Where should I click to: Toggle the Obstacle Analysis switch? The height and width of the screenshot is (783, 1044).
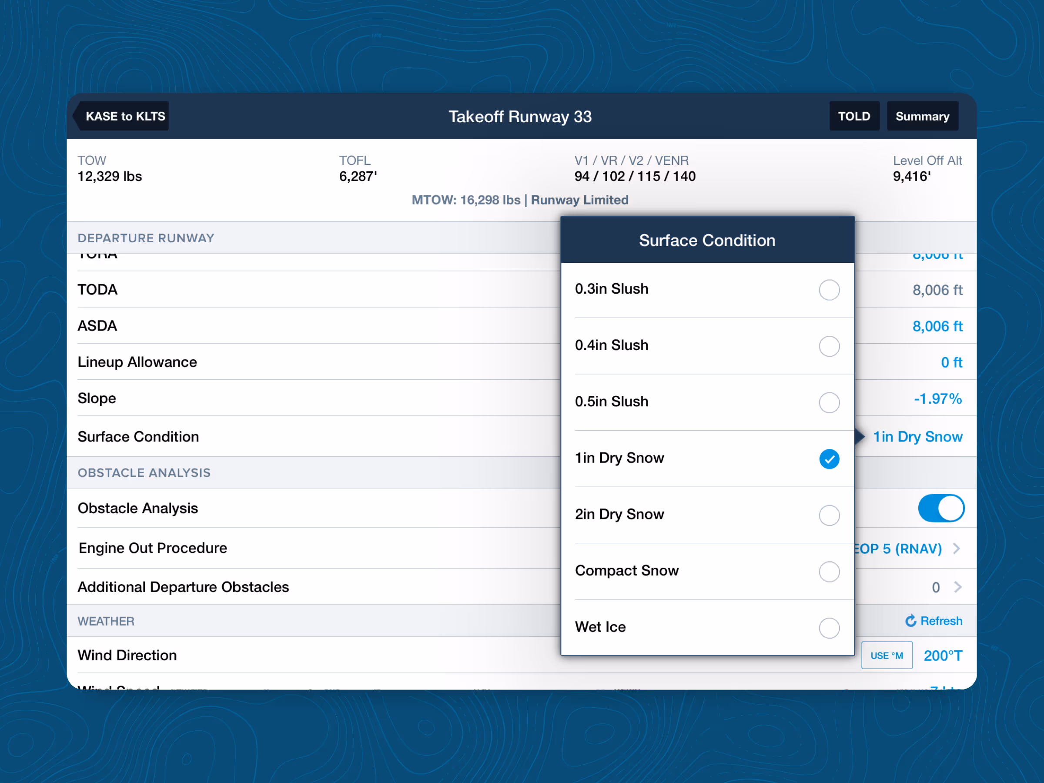[x=940, y=509]
